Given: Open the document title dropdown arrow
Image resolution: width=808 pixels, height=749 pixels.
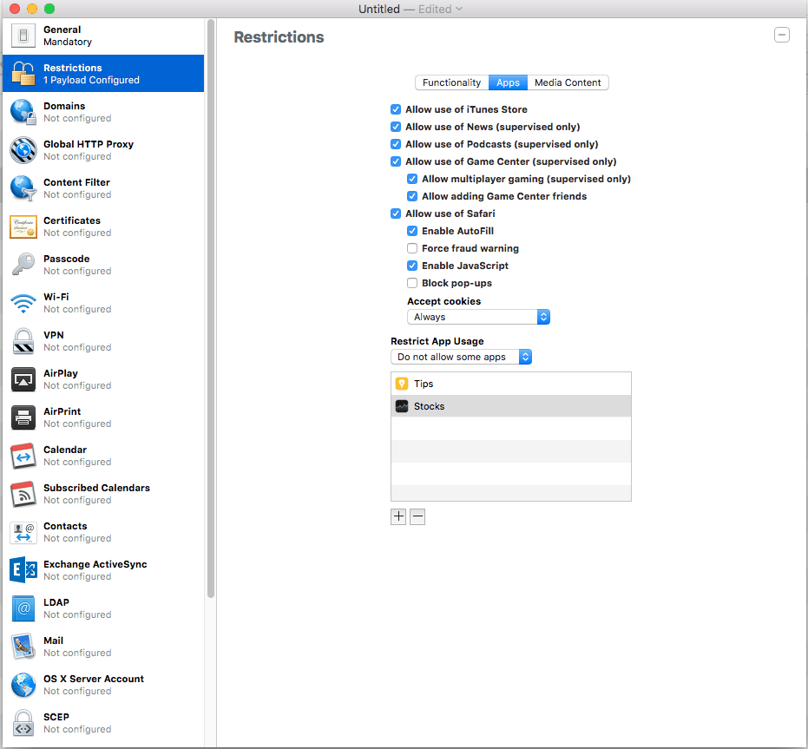Looking at the screenshot, I should 459,9.
